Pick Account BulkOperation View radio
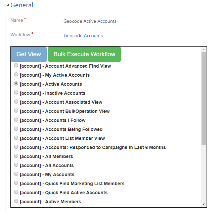220x215 pixels. pos(16,111)
